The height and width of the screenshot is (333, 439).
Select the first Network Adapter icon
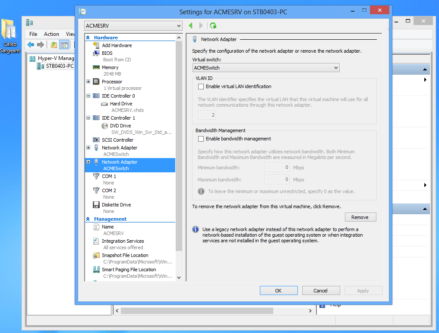tap(96, 148)
